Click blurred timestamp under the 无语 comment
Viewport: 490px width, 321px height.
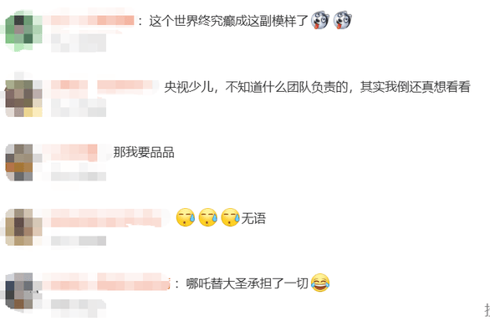coord(79,241)
